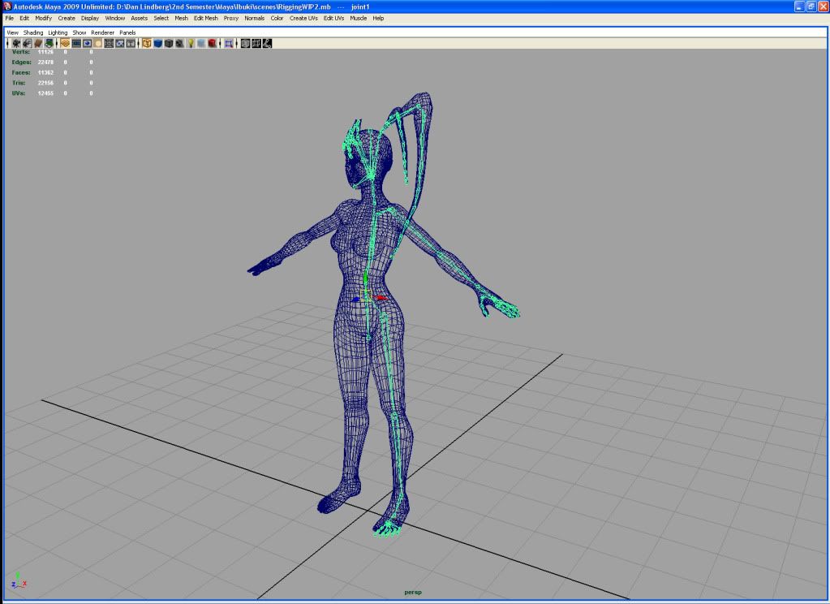The width and height of the screenshot is (830, 604).
Task: Click the shadows light-blue cube icon
Action: tap(202, 44)
